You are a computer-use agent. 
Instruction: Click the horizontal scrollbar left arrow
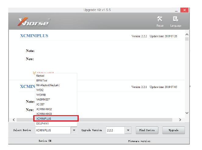(x=14, y=120)
